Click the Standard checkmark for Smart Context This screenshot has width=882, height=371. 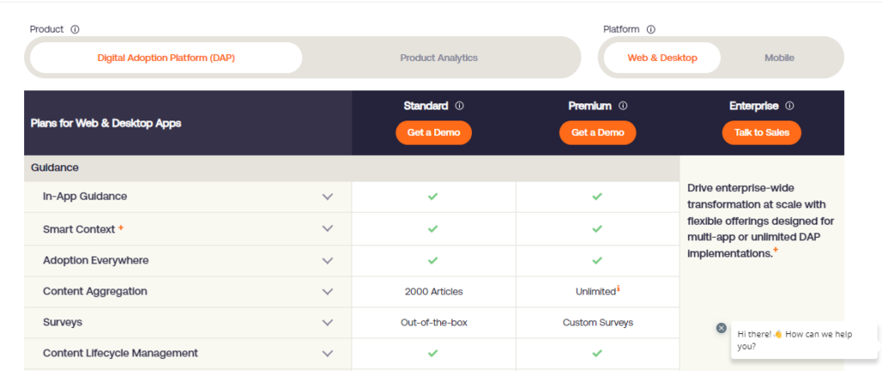pos(432,229)
